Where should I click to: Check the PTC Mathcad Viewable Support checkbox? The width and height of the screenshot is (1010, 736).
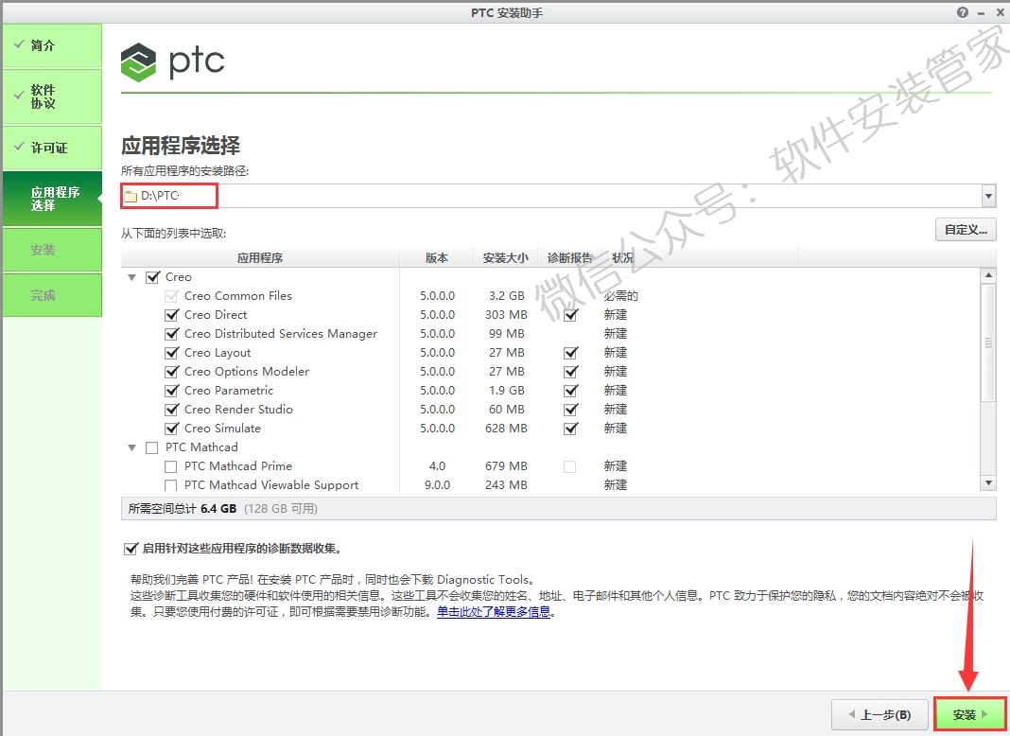[x=171, y=484]
